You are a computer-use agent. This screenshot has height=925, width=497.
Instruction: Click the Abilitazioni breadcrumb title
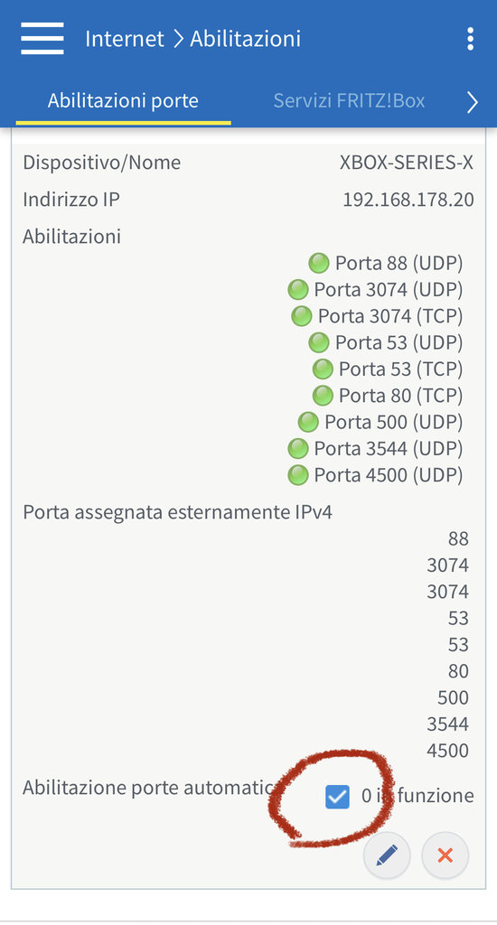(x=246, y=39)
